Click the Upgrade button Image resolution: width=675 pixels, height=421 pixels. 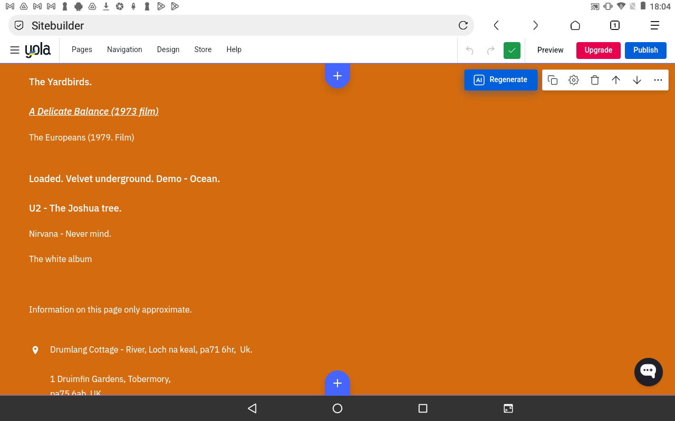click(x=599, y=50)
